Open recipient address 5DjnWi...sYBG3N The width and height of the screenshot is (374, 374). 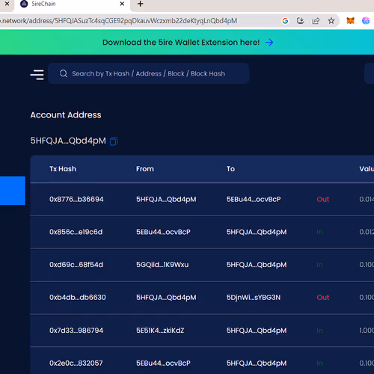tap(254, 297)
